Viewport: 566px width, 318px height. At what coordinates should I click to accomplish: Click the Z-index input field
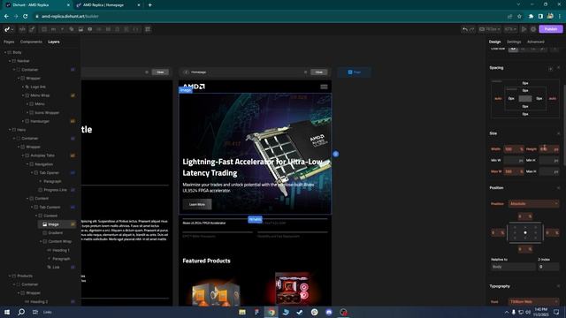pyautogui.click(x=548, y=267)
